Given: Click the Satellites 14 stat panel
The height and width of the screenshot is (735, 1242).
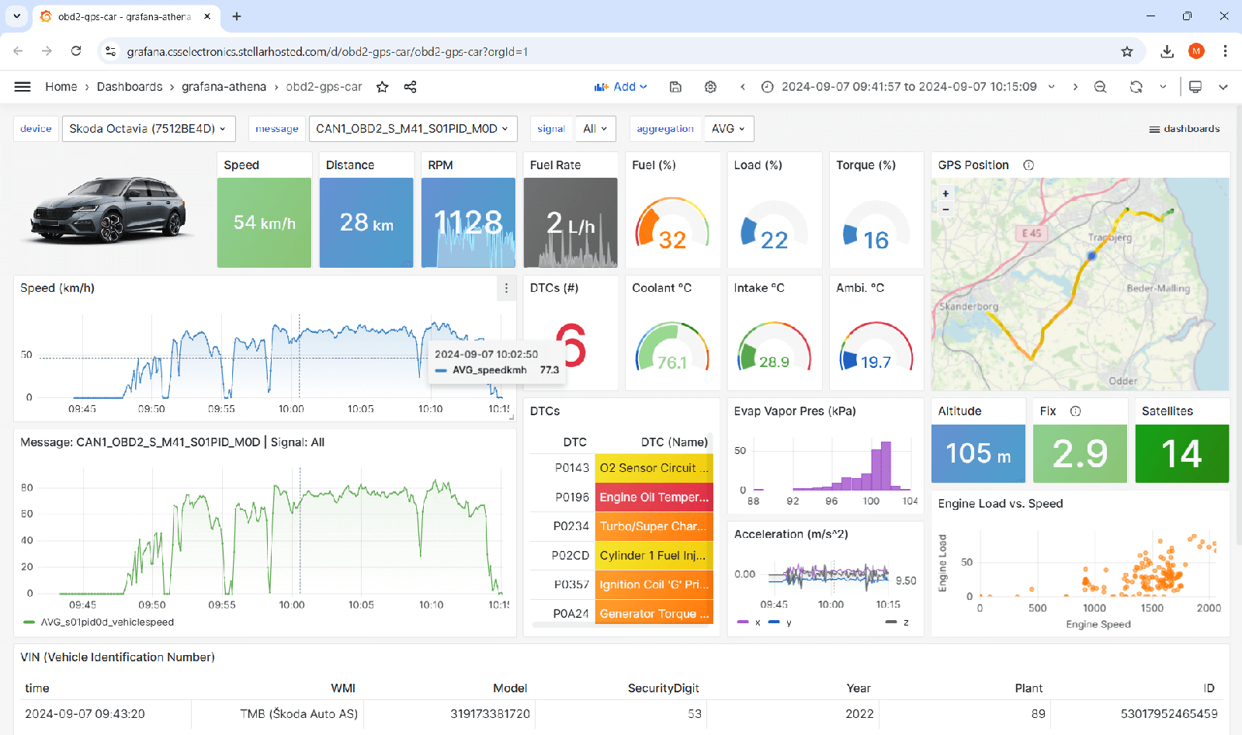Looking at the screenshot, I should [1181, 441].
